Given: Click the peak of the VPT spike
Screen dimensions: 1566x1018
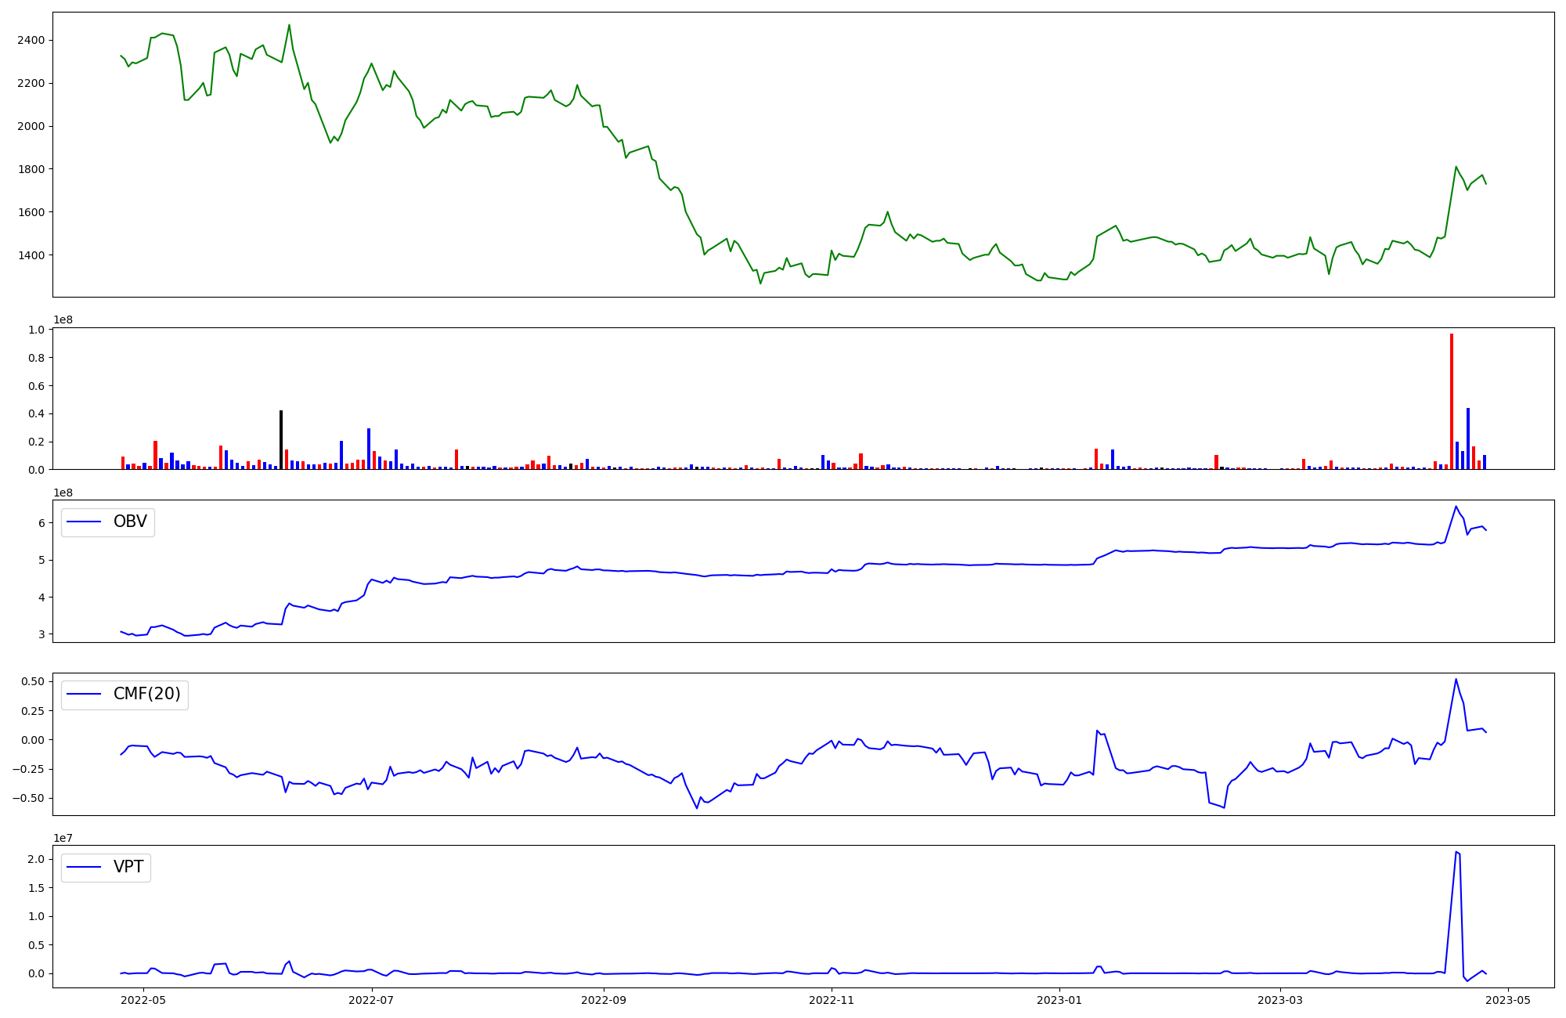Looking at the screenshot, I should point(1456,852).
